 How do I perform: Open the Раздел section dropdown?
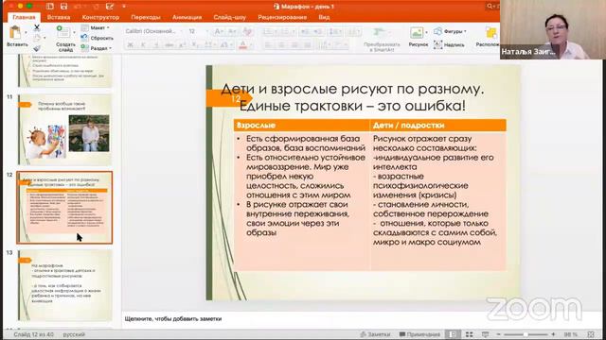(97, 48)
